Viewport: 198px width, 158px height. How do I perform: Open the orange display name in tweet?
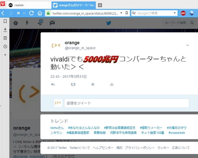coord(72,43)
